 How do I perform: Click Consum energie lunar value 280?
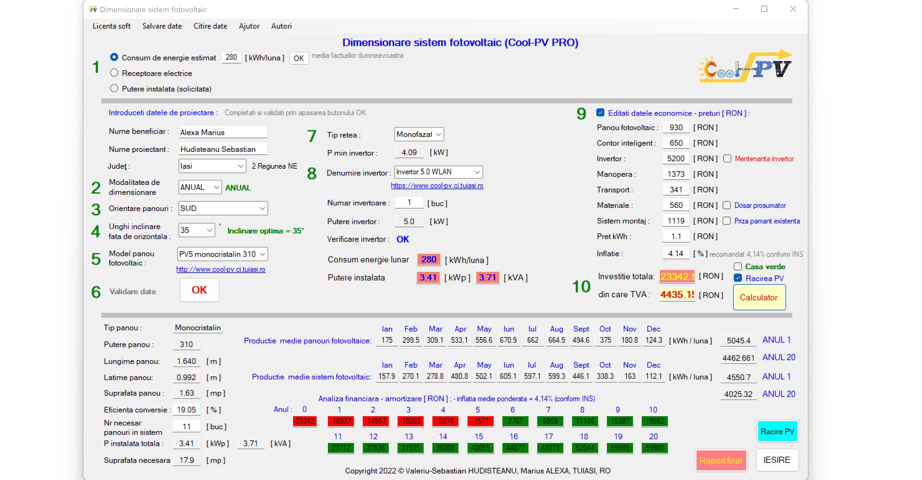click(428, 259)
